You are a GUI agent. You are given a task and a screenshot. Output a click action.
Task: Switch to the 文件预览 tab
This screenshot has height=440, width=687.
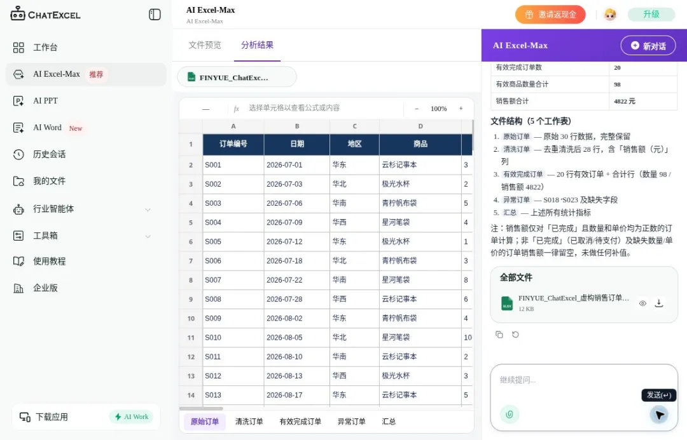pyautogui.click(x=205, y=45)
